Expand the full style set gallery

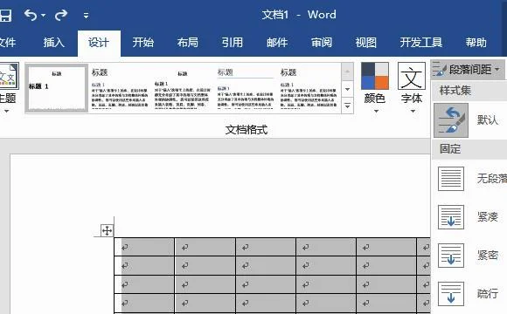[x=348, y=106]
